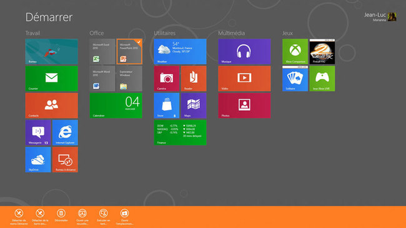Image resolution: width=406 pixels, height=228 pixels.
Task: Click the Désinstaller trash button
Action: 61,215
